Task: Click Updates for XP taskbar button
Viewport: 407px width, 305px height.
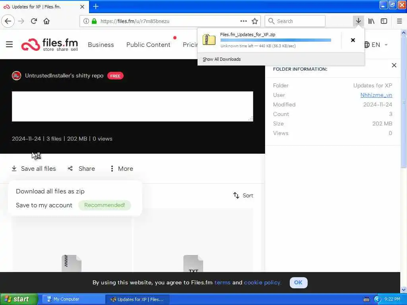Action: coord(138,299)
